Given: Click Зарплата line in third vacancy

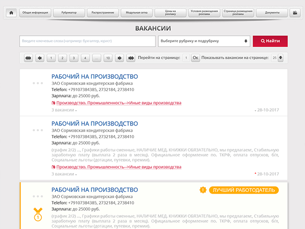Looking at the screenshot, I should [75, 209].
